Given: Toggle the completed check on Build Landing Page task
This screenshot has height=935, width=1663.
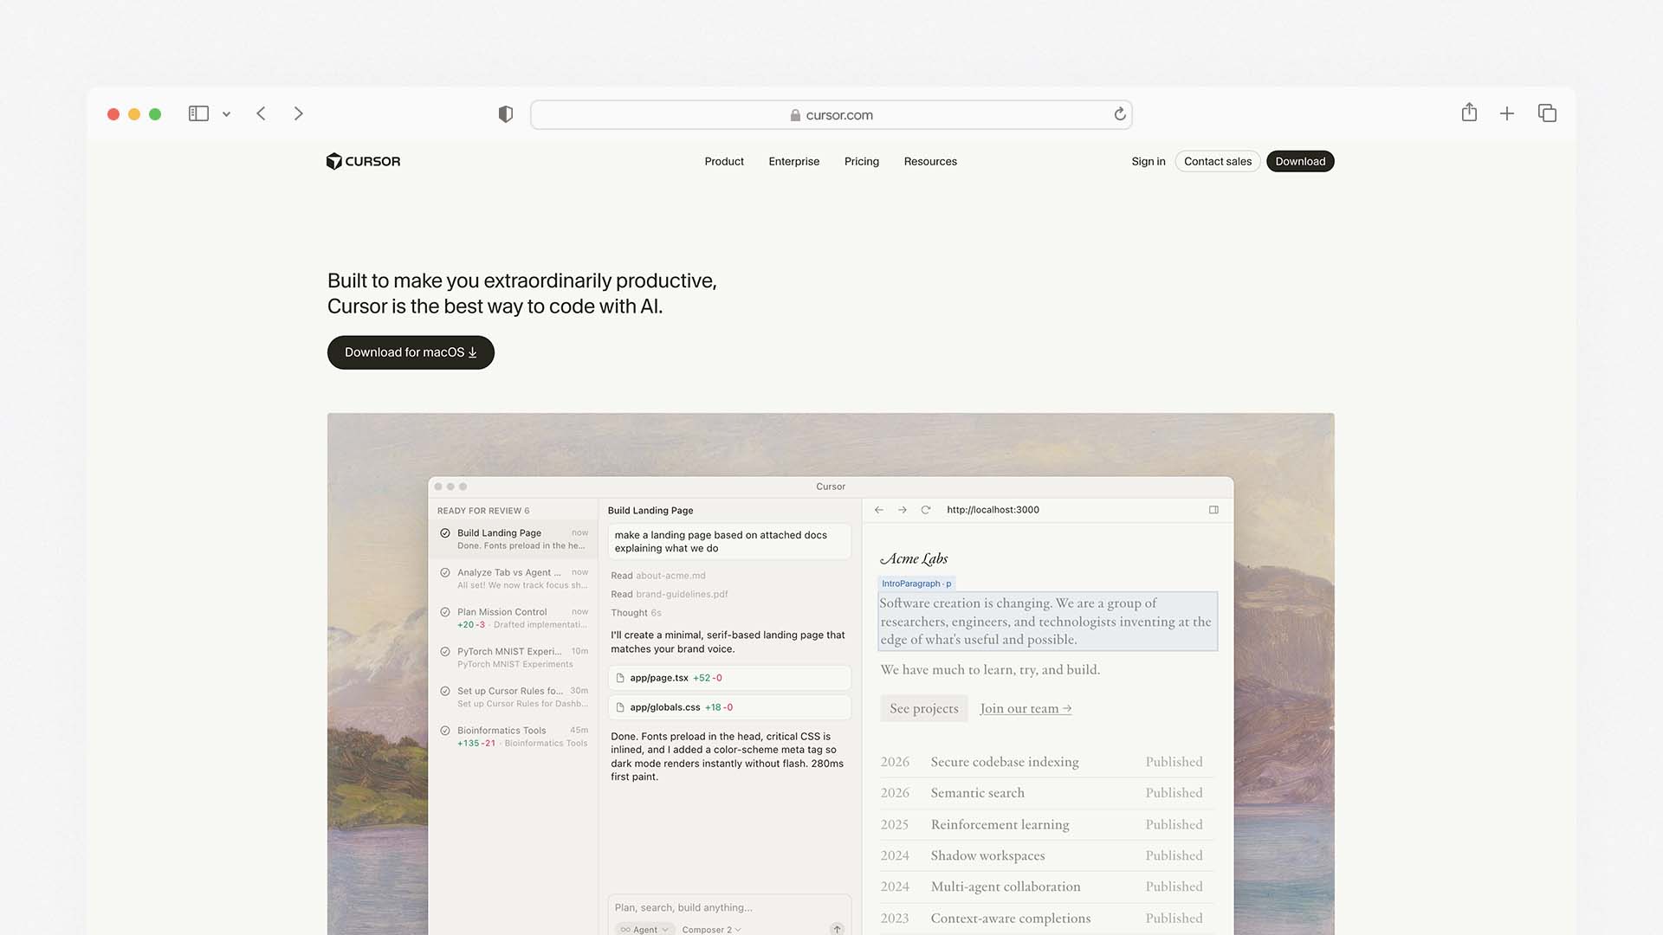Looking at the screenshot, I should pos(445,532).
